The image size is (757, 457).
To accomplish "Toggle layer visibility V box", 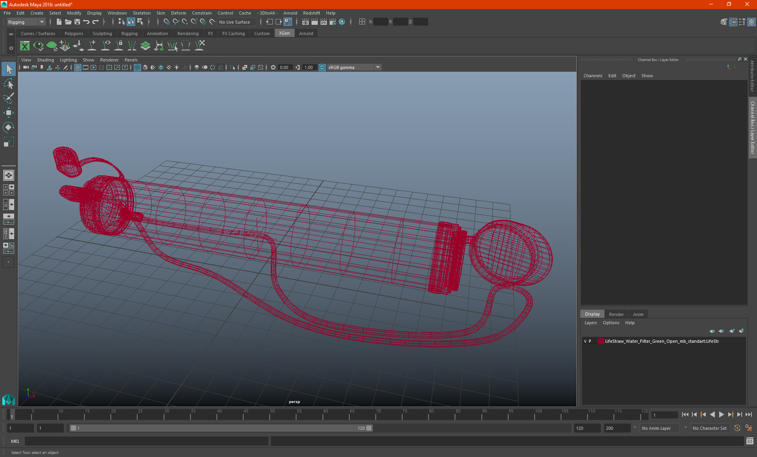I will pyautogui.click(x=585, y=342).
